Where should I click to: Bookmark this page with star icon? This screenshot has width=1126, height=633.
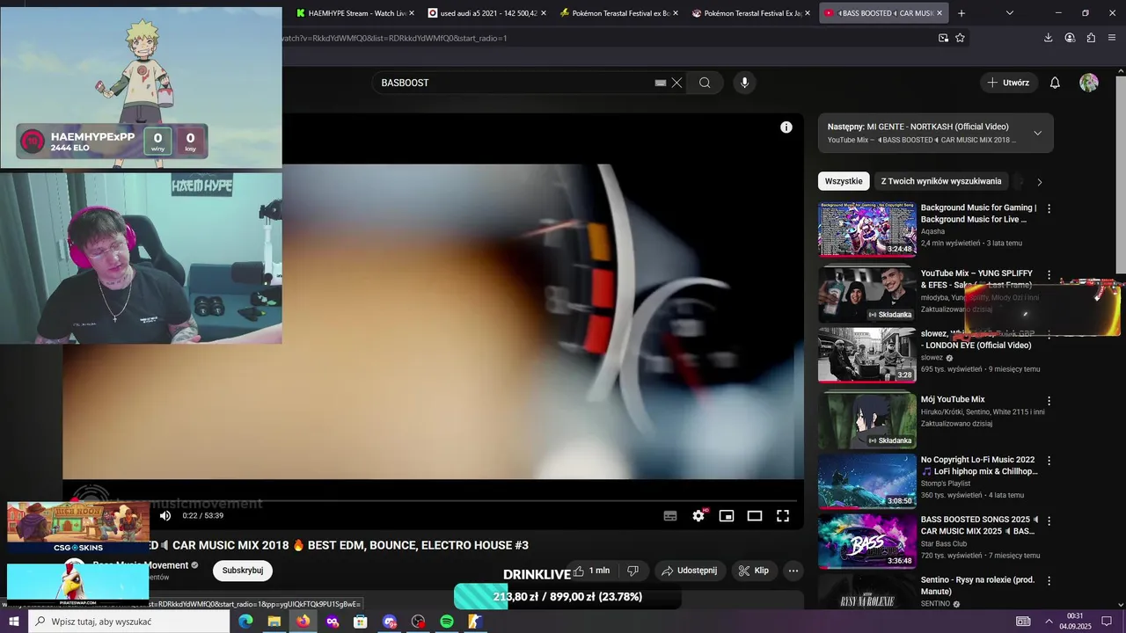click(x=960, y=38)
